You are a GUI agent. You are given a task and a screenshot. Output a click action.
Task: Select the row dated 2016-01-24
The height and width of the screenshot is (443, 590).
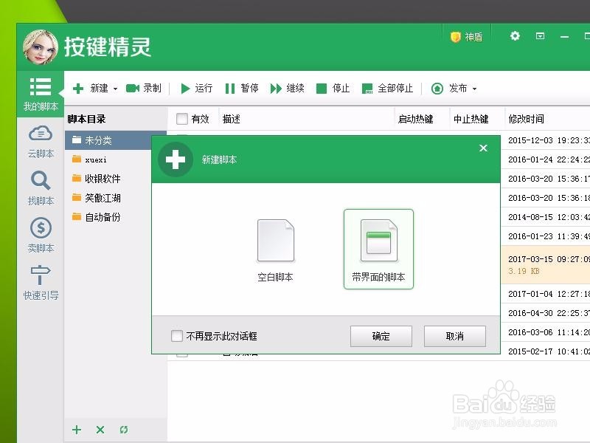pyautogui.click(x=545, y=159)
